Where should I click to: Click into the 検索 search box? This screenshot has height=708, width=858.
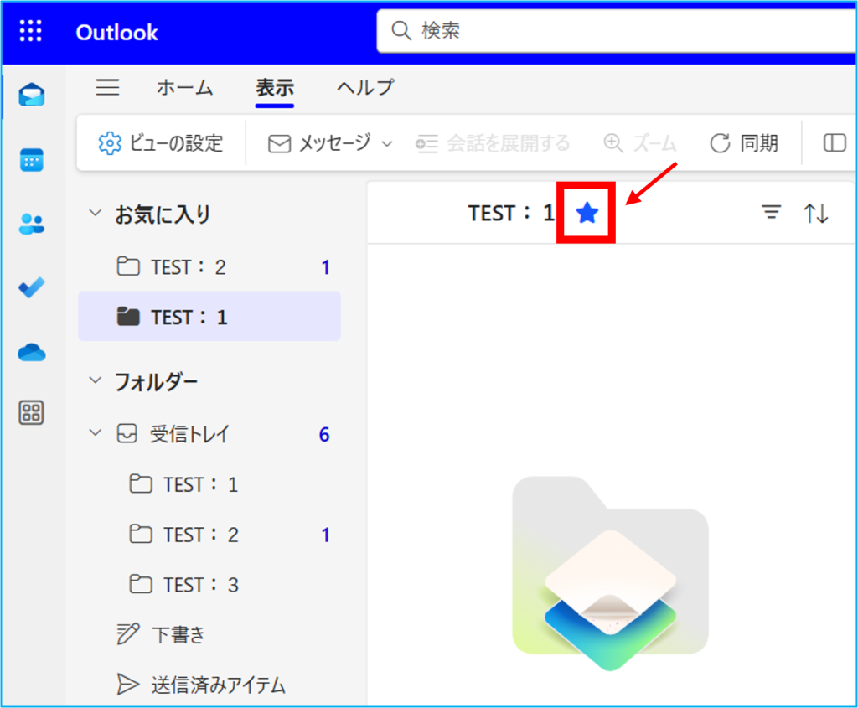[x=620, y=32]
